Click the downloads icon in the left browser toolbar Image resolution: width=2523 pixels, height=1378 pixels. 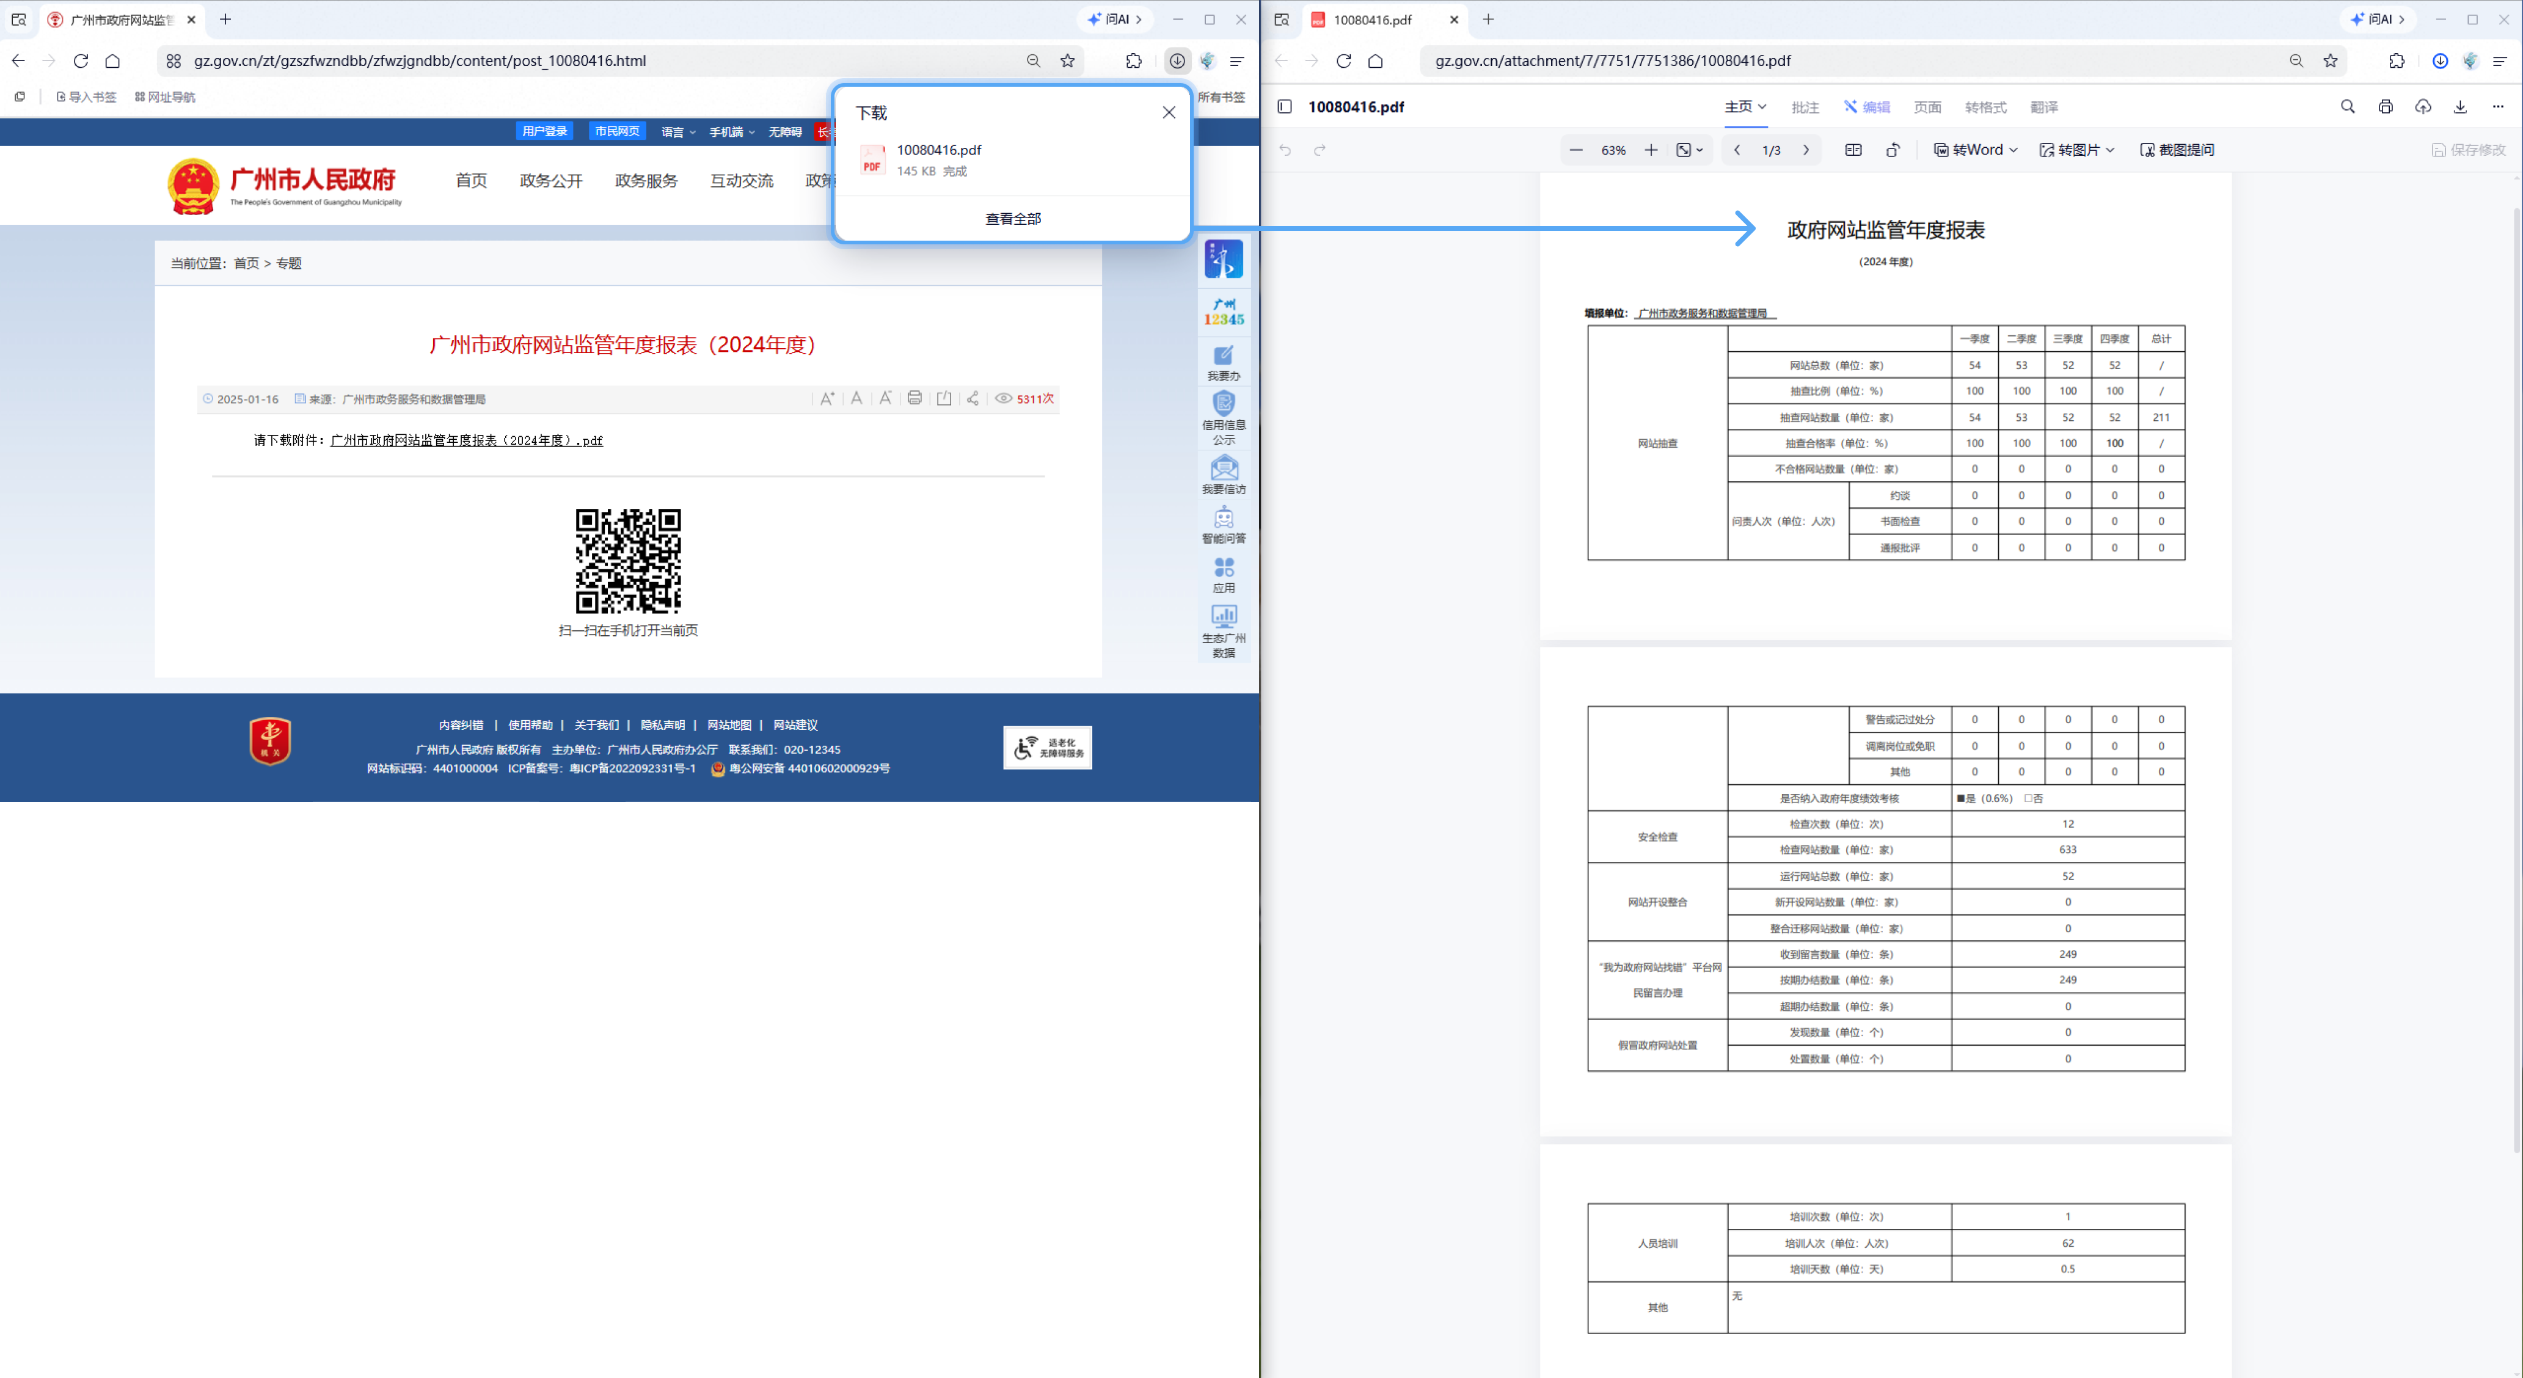[x=1177, y=60]
